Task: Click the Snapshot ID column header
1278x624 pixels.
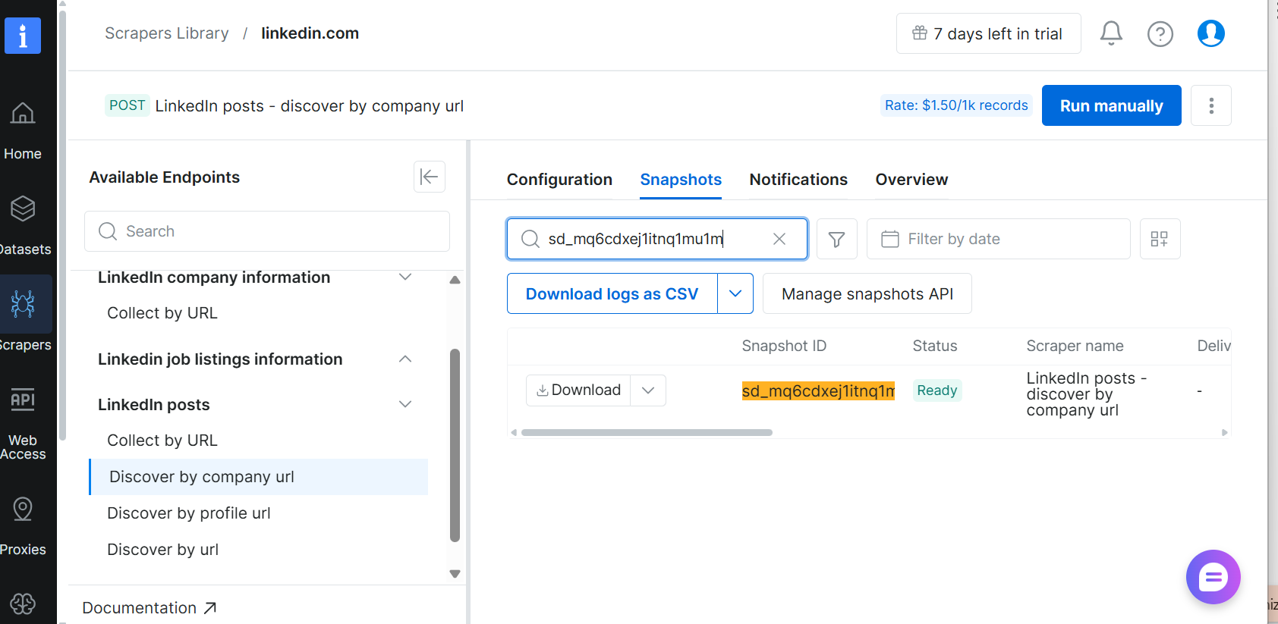Action: tap(784, 346)
